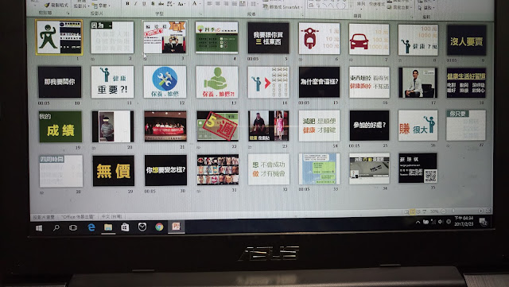The height and width of the screenshot is (287, 509).
Task: Select slide 31 body photos collage
Action: point(218,170)
